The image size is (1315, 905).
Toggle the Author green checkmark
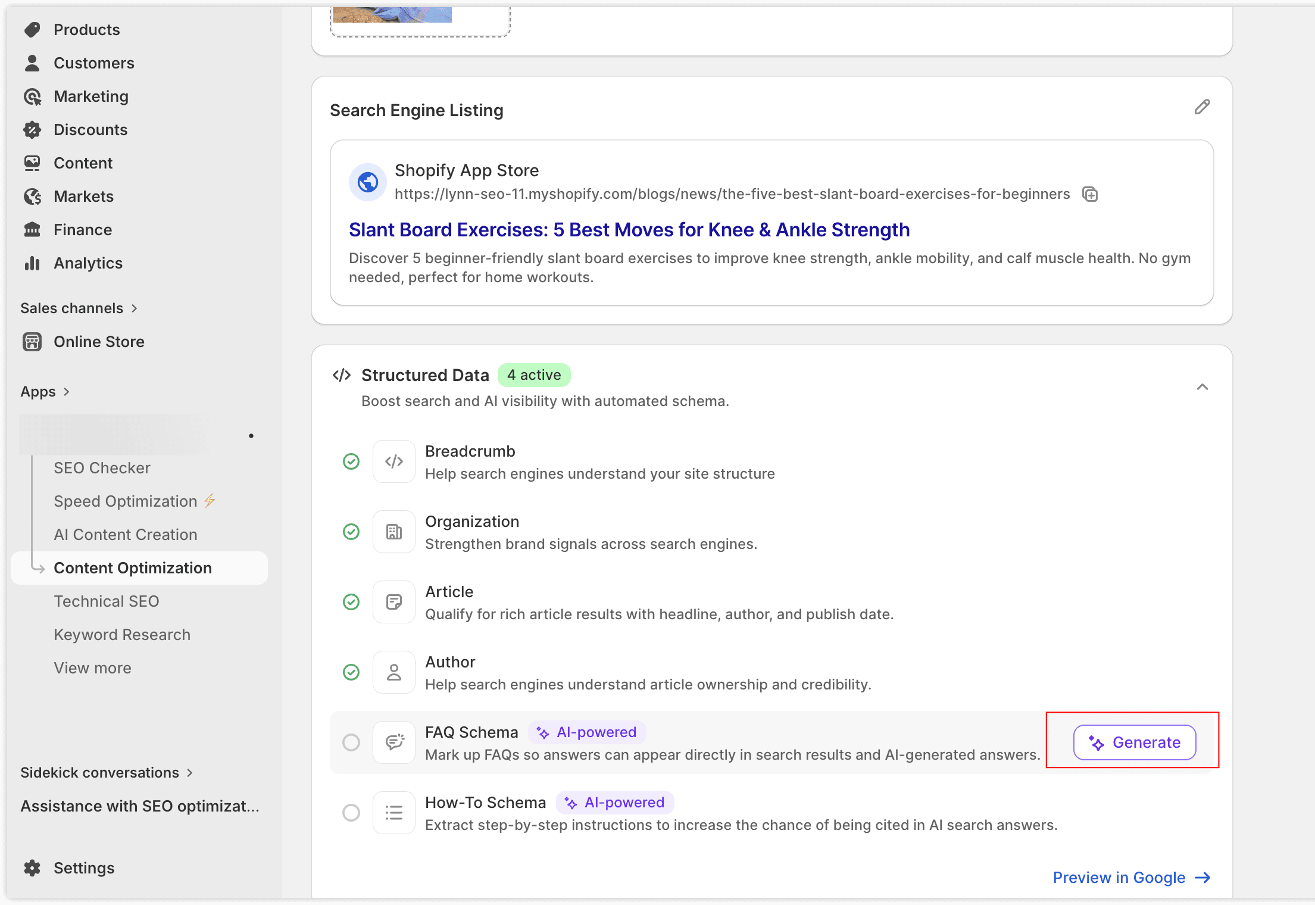(x=351, y=672)
